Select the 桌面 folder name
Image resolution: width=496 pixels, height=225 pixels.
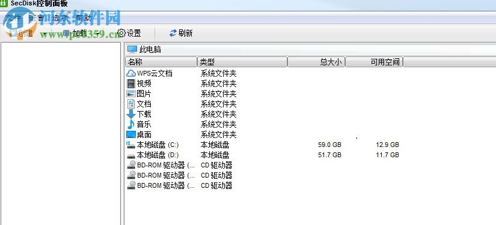144,135
